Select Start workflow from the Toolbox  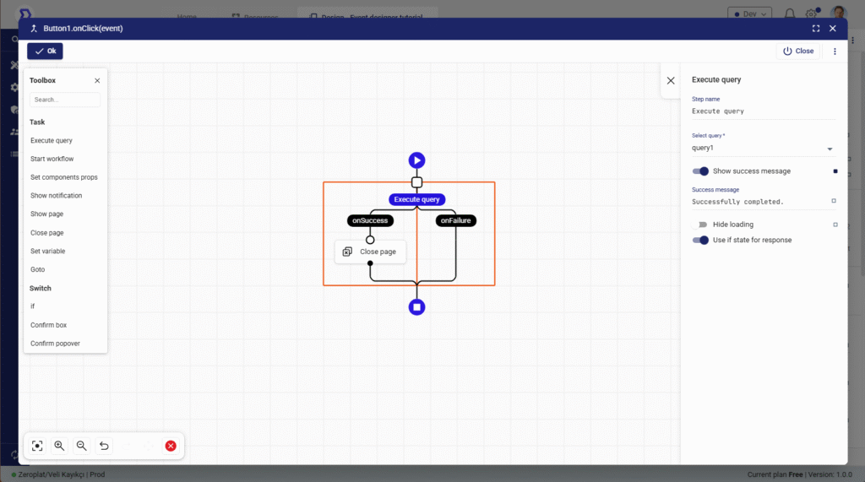click(52, 159)
